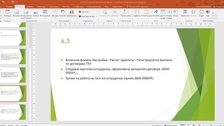Click the Гиперссылка hyperlink icon
Screen dimensions: 224x126
click(x=105, y=12)
